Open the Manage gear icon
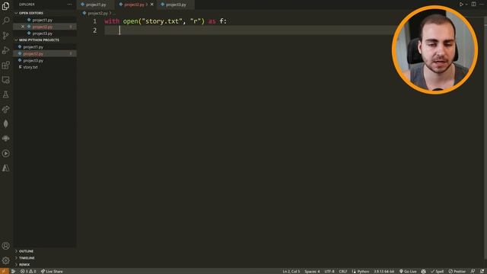Screen dimensions: 487x274 [5, 260]
